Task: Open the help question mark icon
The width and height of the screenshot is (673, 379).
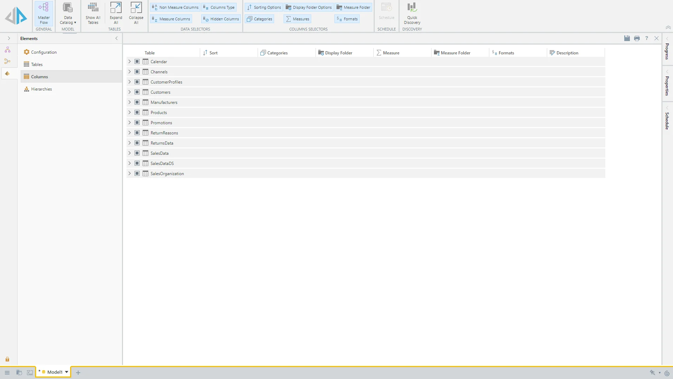Action: pos(647,38)
